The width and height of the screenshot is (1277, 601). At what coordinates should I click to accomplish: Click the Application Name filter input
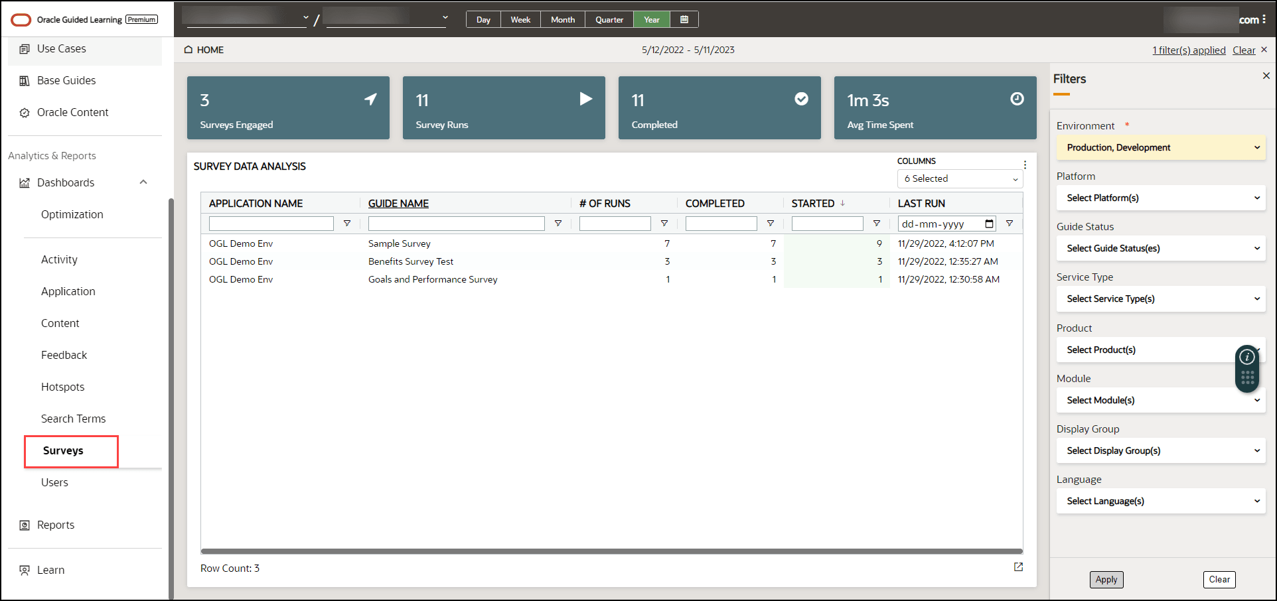click(271, 224)
